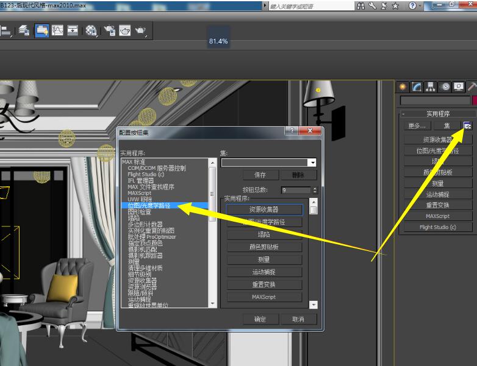The image size is (477, 366).
Task: Switch to the Display command panel tab
Action: point(459,87)
